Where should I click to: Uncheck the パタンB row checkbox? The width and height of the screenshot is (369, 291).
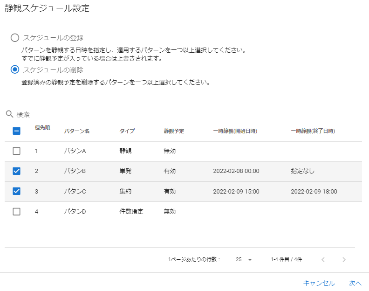pyautogui.click(x=16, y=171)
